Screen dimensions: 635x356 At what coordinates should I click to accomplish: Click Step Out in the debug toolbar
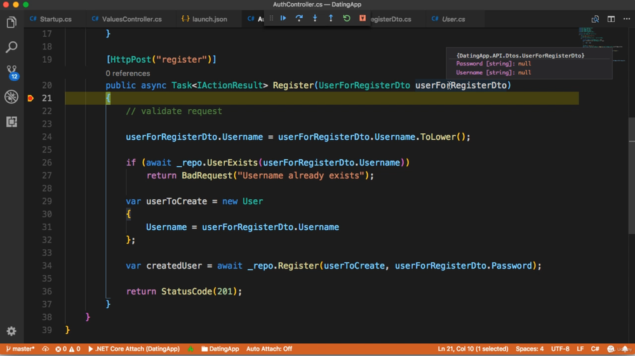[330, 18]
